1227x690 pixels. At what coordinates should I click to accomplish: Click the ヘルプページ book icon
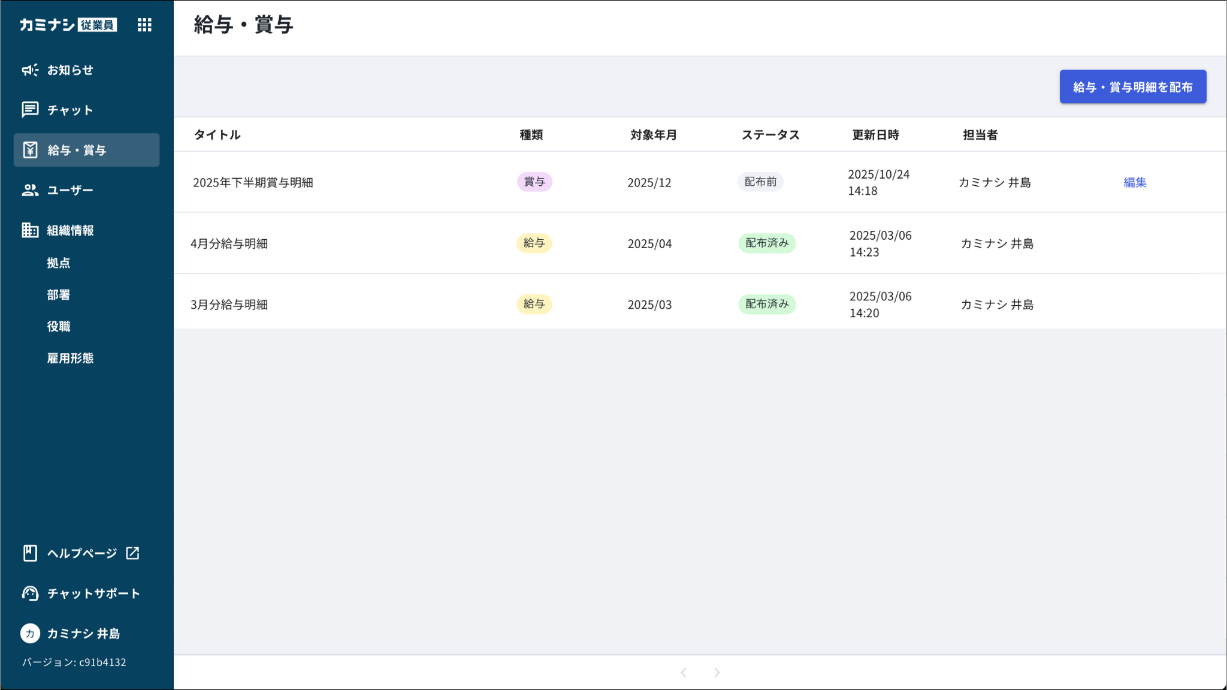tap(30, 553)
